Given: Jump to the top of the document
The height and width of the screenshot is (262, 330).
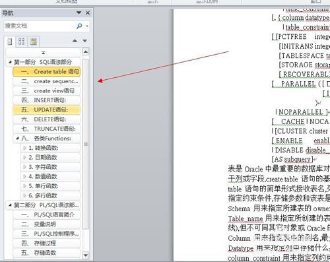Looking at the screenshot, I should [x=43, y=53].
